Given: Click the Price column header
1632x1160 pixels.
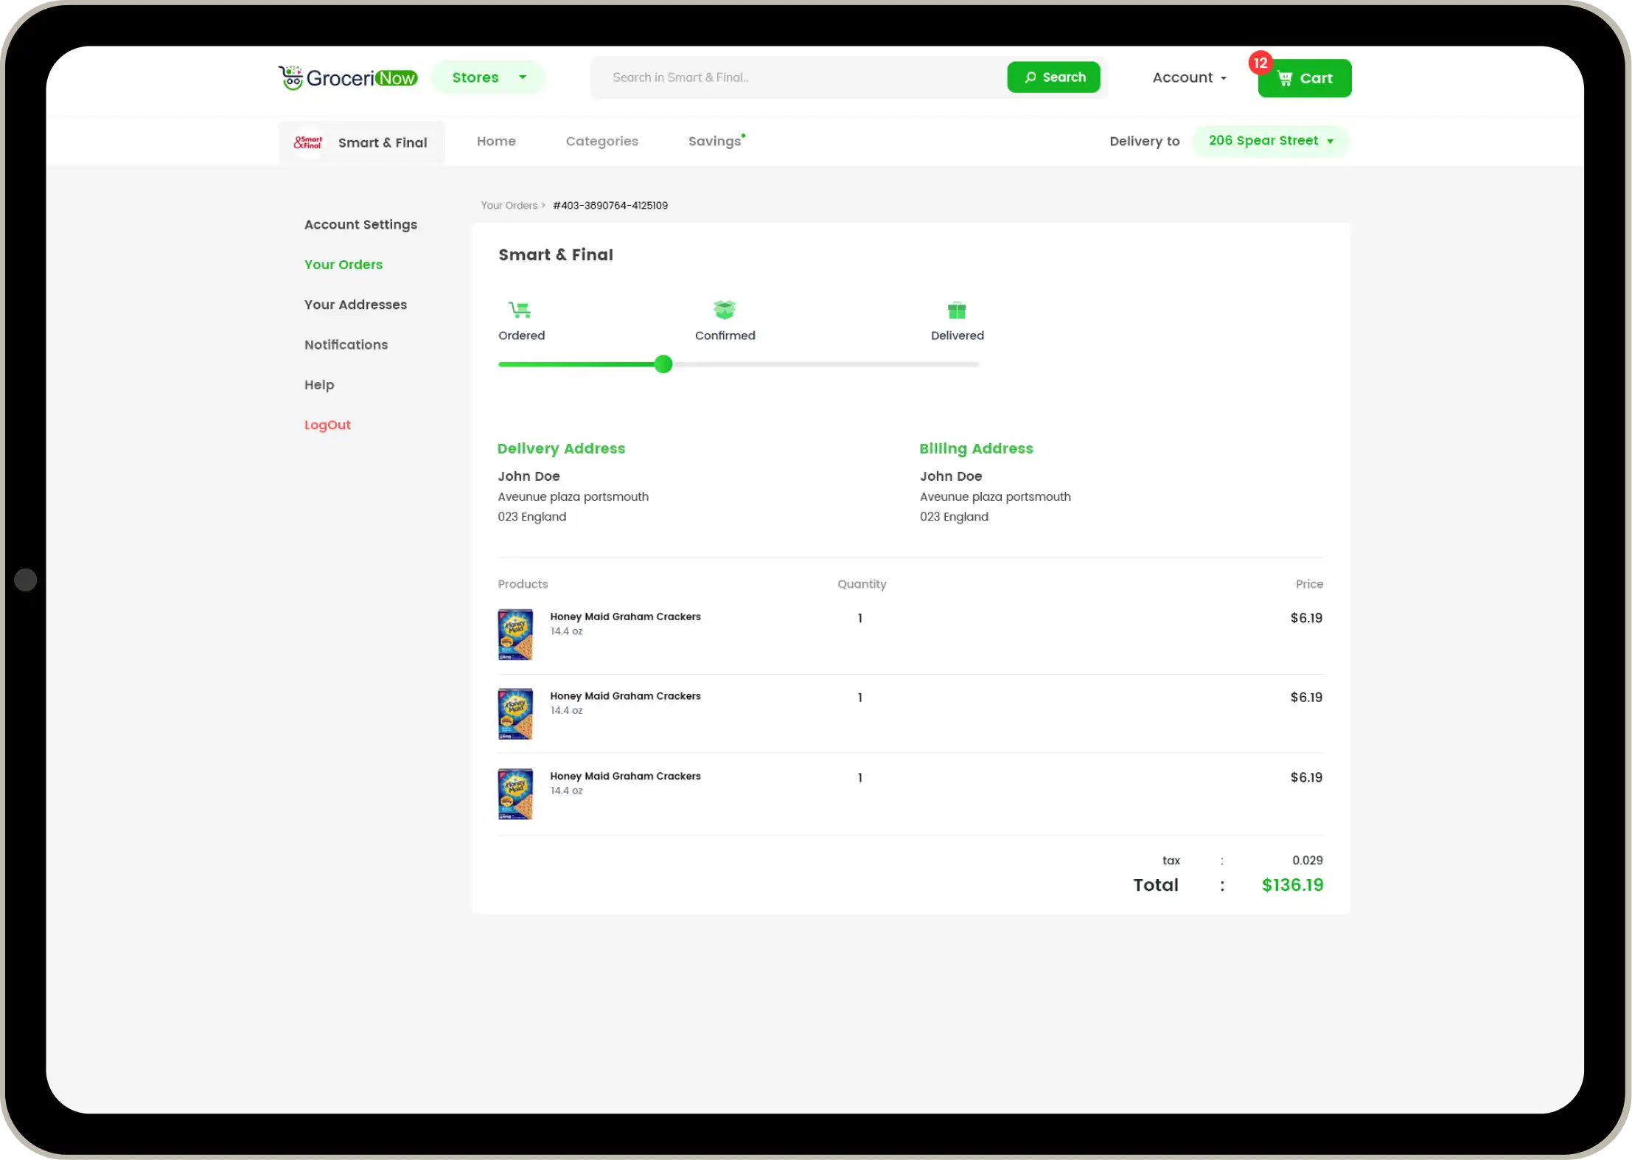Looking at the screenshot, I should tap(1309, 584).
